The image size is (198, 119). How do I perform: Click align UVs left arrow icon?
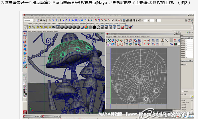tap(145, 40)
